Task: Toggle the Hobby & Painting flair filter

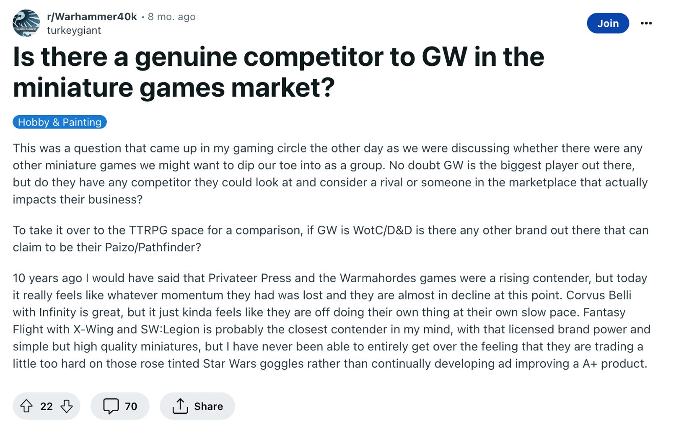Action: 59,122
